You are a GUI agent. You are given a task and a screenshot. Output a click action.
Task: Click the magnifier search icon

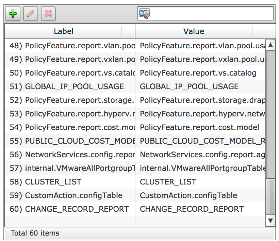pos(144,14)
